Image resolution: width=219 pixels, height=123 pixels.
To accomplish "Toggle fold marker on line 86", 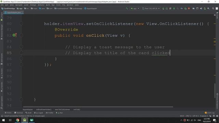I will point(21,59).
